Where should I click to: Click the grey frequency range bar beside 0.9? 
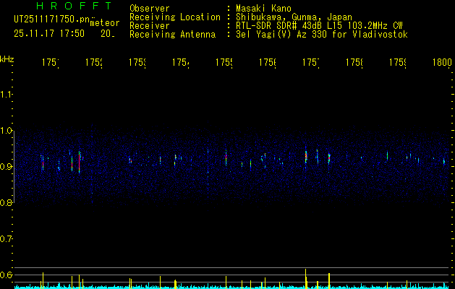14,167
